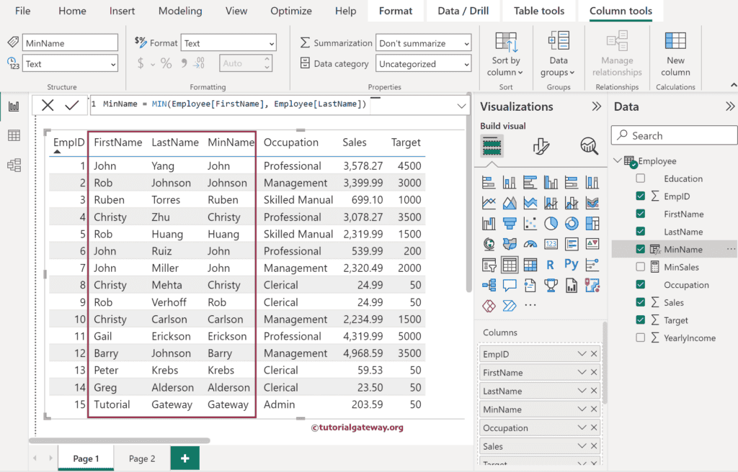This screenshot has height=472, width=738.
Task: Select the Gauge visual
Action: tap(531, 244)
